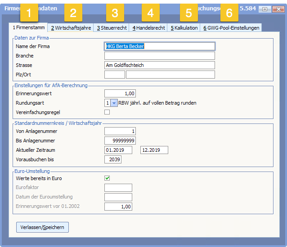Select the Handelsrecht tab
This screenshot has height=247, width=287.
tap(148, 28)
